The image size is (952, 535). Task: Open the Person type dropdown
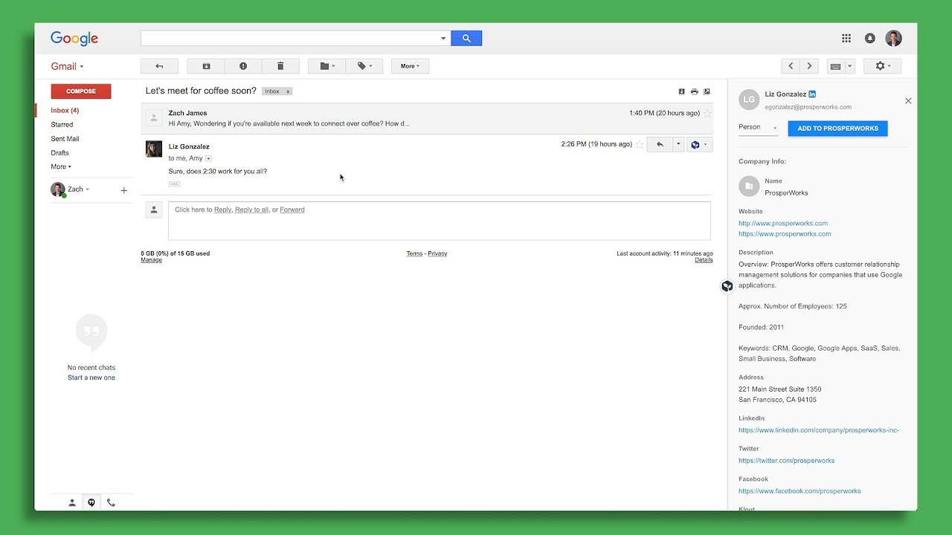tap(758, 127)
